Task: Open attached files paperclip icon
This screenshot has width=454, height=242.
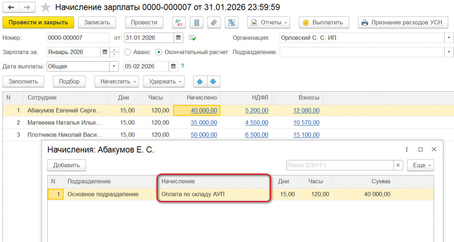Action: [214, 23]
